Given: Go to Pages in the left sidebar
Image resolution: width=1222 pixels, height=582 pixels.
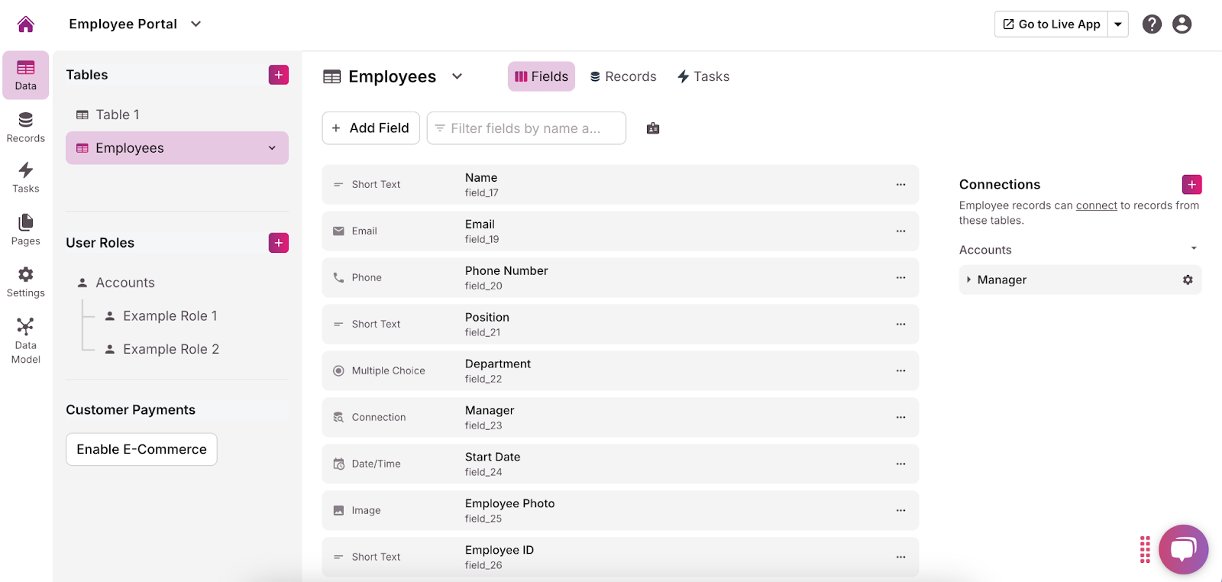Looking at the screenshot, I should [x=25, y=229].
